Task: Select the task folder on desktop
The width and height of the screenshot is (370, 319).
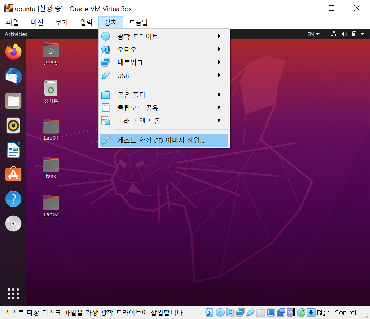Action: coord(51,168)
